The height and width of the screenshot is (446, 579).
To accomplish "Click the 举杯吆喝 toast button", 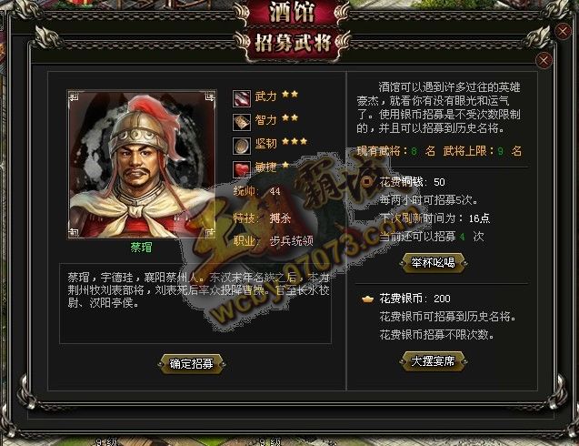I will 434,263.
